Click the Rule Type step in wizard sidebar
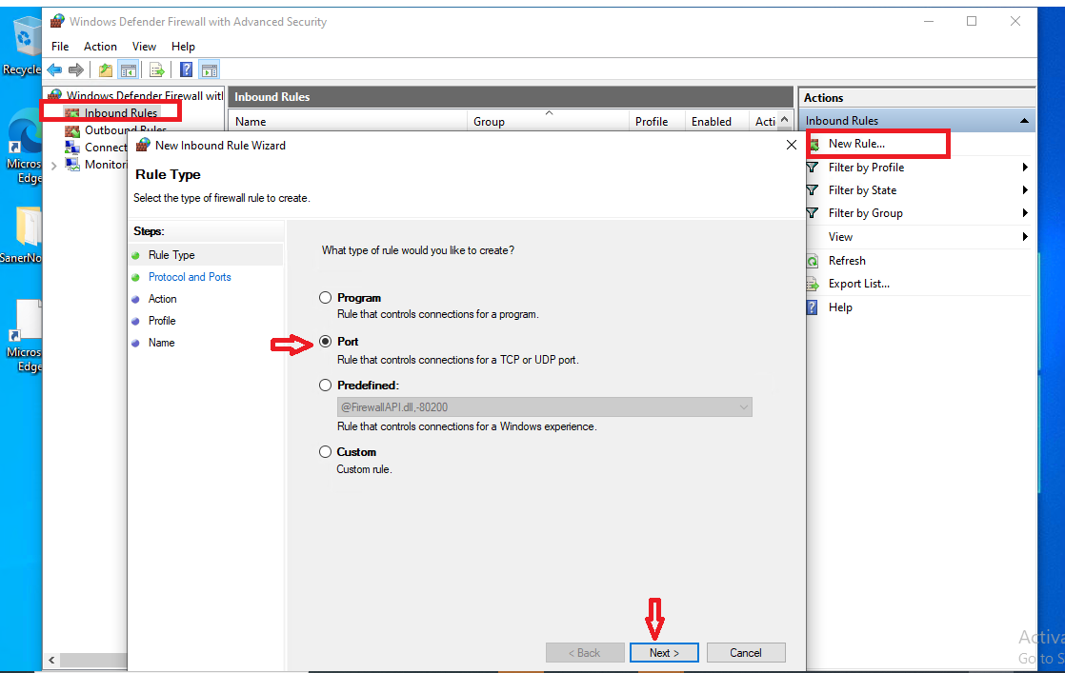Image resolution: width=1065 pixels, height=673 pixels. (171, 255)
